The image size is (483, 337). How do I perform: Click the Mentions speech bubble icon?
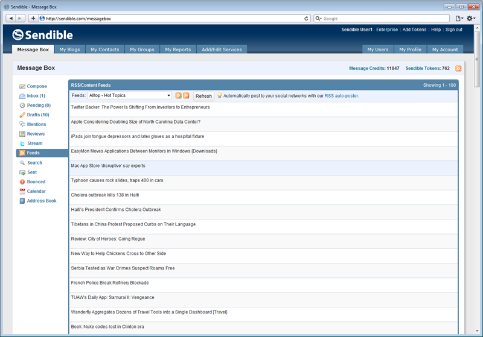tap(22, 124)
